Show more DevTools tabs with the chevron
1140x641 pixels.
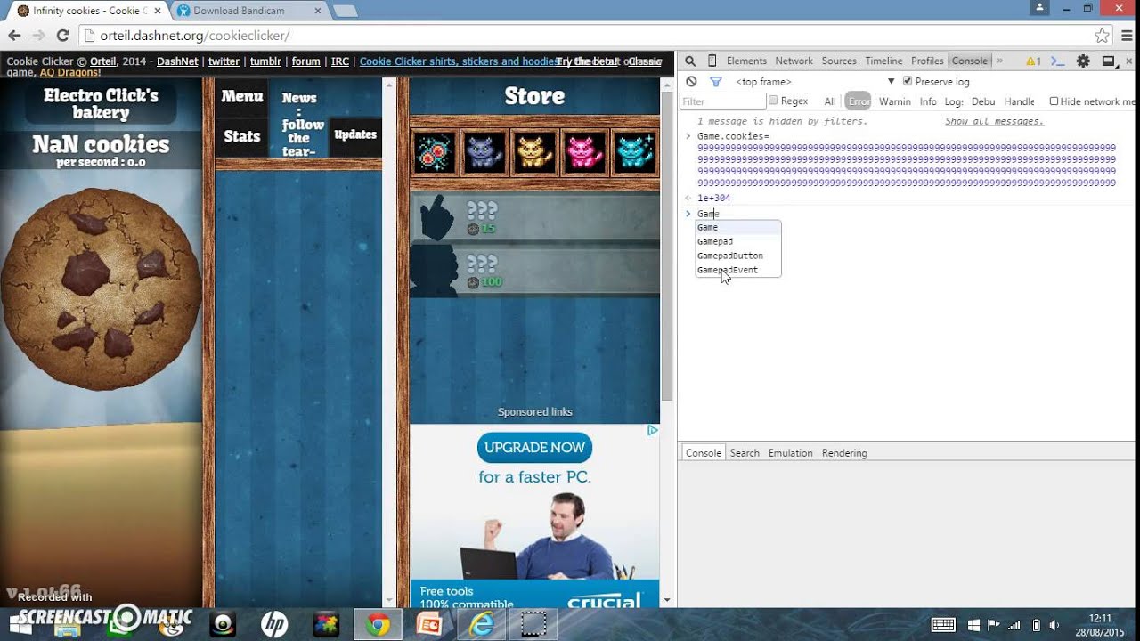point(999,61)
